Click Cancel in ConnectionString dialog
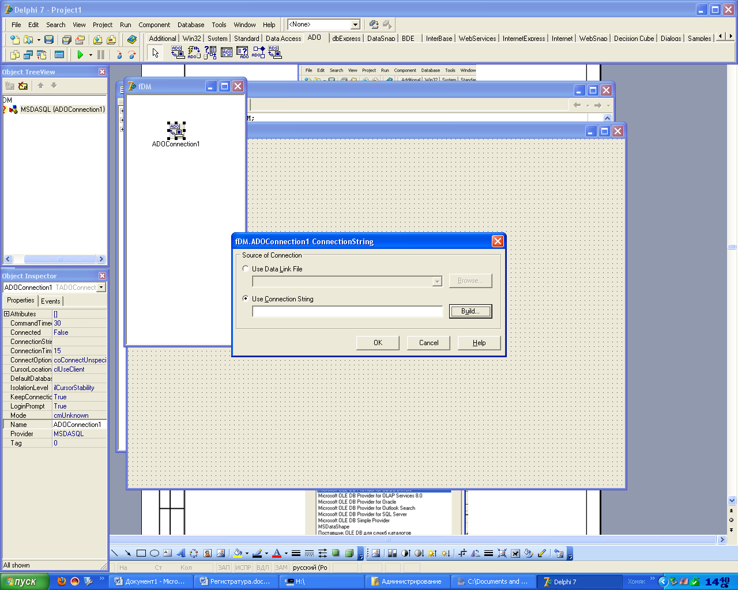This screenshot has width=738, height=590. [x=428, y=343]
